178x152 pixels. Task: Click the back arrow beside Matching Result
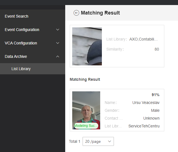tap(76, 13)
